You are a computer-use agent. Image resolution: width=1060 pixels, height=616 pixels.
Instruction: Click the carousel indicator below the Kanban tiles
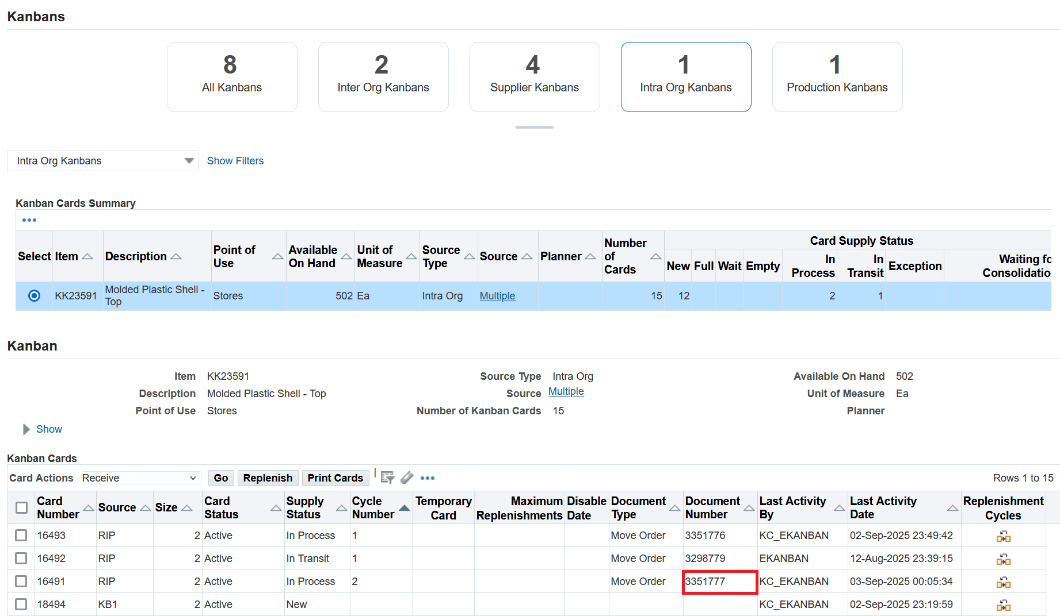[534, 127]
